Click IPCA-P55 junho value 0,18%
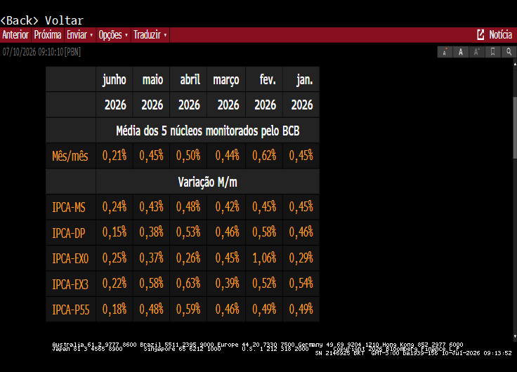Viewport: 517px width, 372px height. coord(114,309)
